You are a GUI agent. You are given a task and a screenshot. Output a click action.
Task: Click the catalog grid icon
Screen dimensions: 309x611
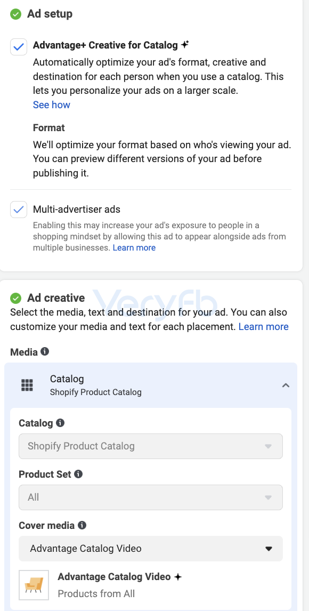(27, 385)
